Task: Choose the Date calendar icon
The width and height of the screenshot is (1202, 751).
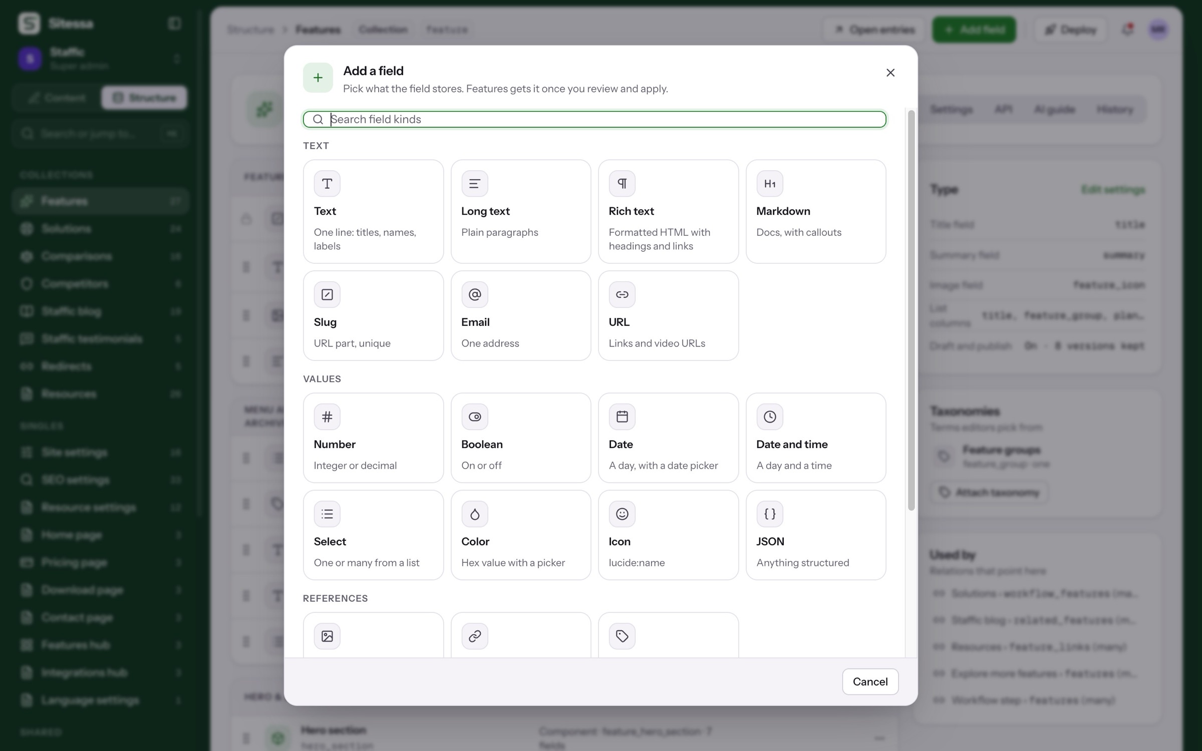Action: pyautogui.click(x=622, y=417)
